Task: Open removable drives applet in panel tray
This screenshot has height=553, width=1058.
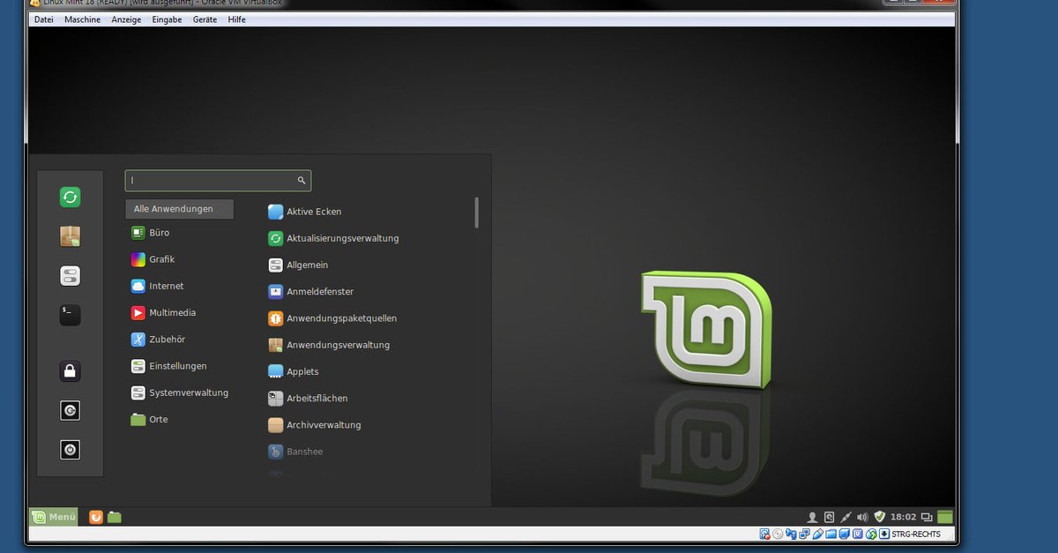Action: point(829,517)
